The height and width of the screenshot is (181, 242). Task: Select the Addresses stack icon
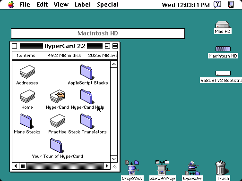(x=27, y=72)
